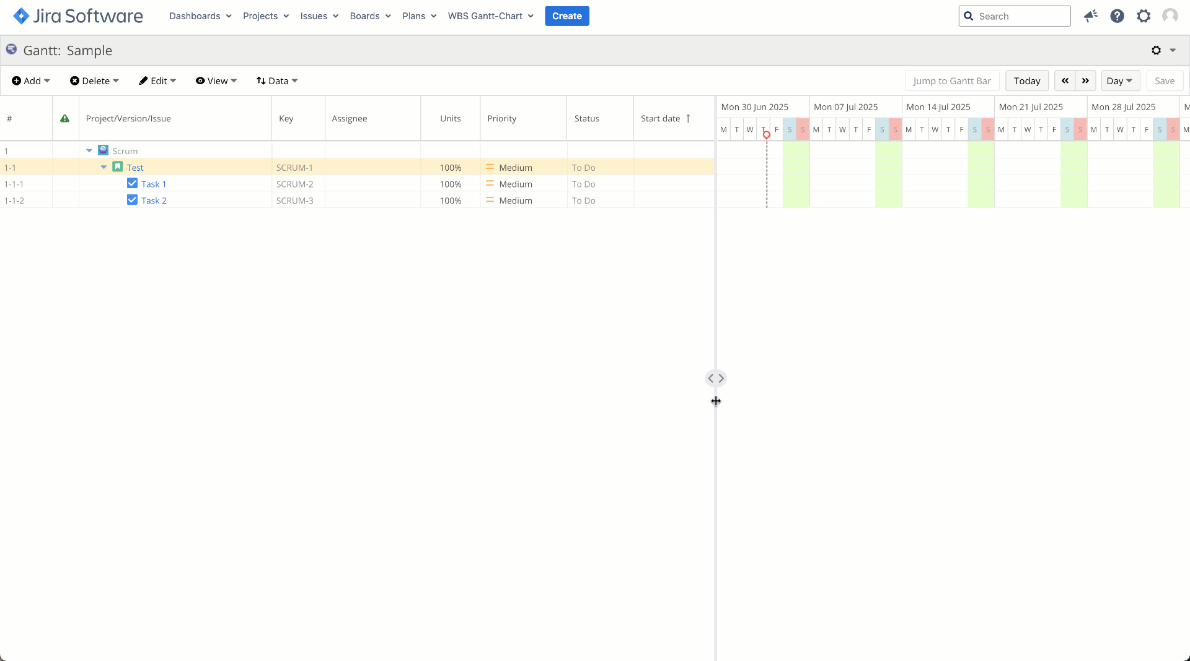Open Jira settings gear in top bar
This screenshot has height=661, width=1190.
tap(1144, 16)
